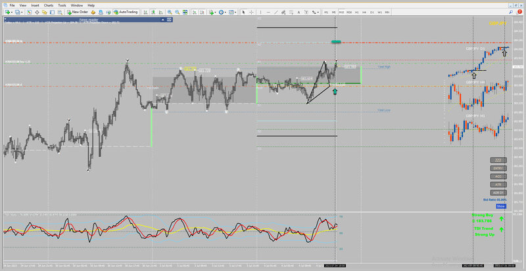
Task: Switch to H4 timeframe
Action: point(364,12)
